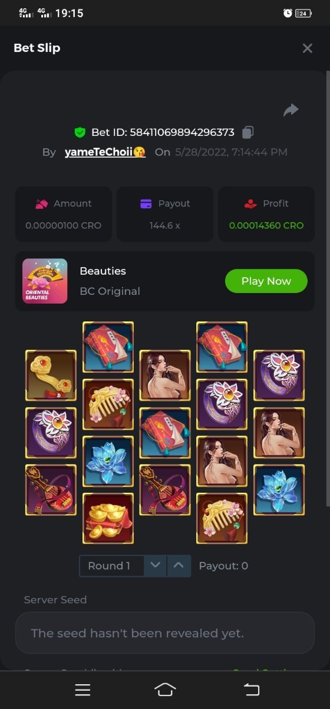Tap the red Profit icon
The height and width of the screenshot is (709, 330).
[x=250, y=204]
